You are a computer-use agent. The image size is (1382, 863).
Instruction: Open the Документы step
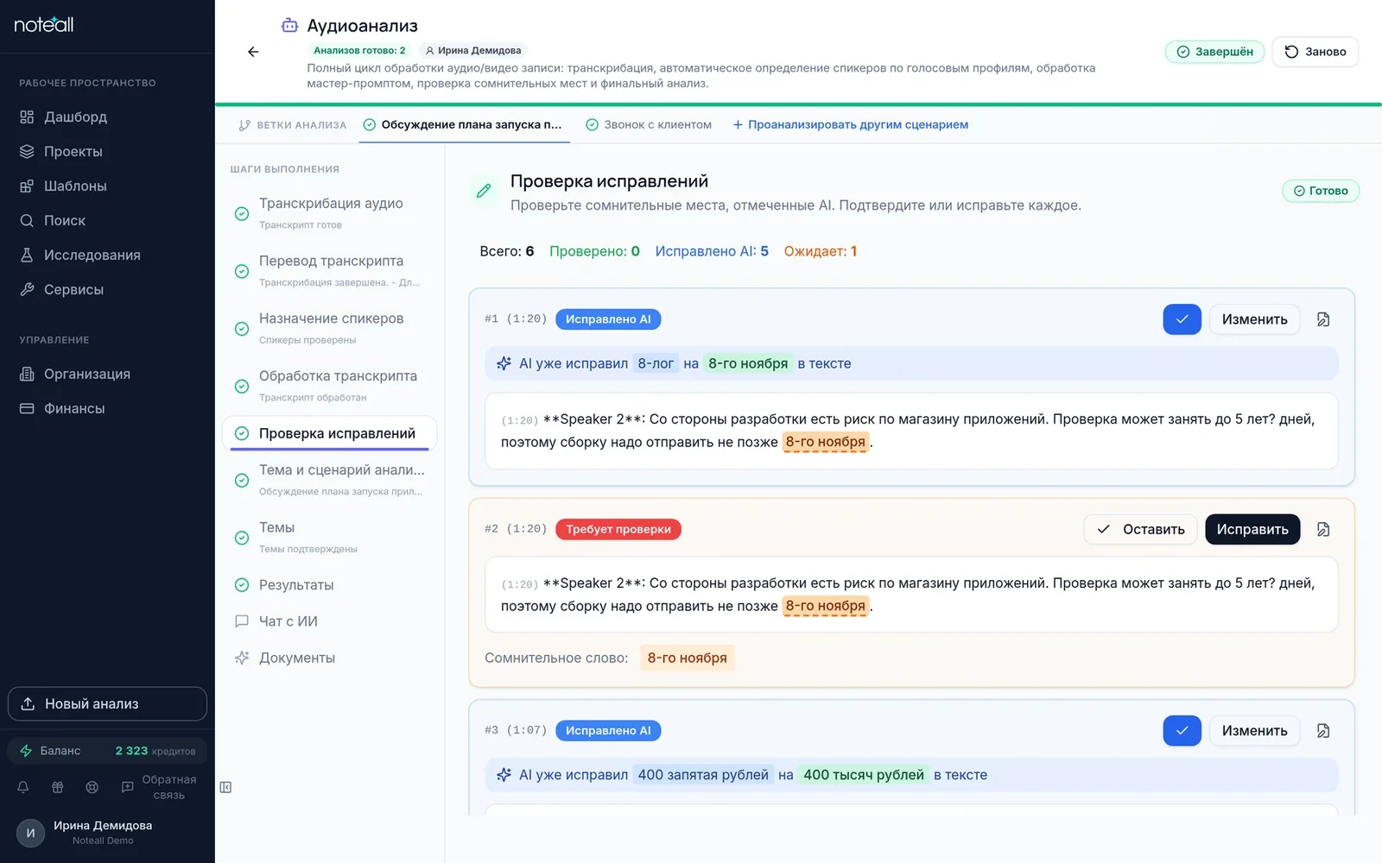pyautogui.click(x=330, y=658)
